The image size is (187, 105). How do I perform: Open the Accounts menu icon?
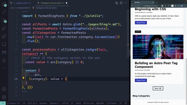[4, 89]
